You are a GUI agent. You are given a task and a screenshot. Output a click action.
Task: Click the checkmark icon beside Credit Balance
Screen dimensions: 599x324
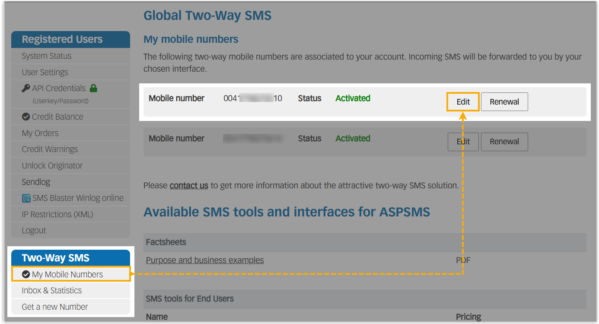[x=25, y=117]
